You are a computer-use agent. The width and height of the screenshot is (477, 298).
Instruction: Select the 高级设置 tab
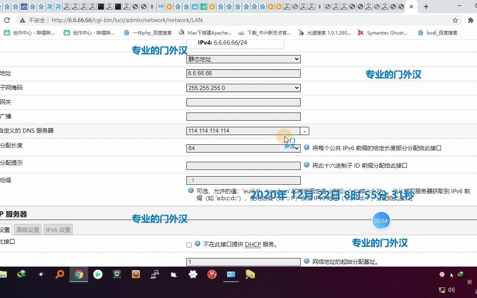click(27, 229)
